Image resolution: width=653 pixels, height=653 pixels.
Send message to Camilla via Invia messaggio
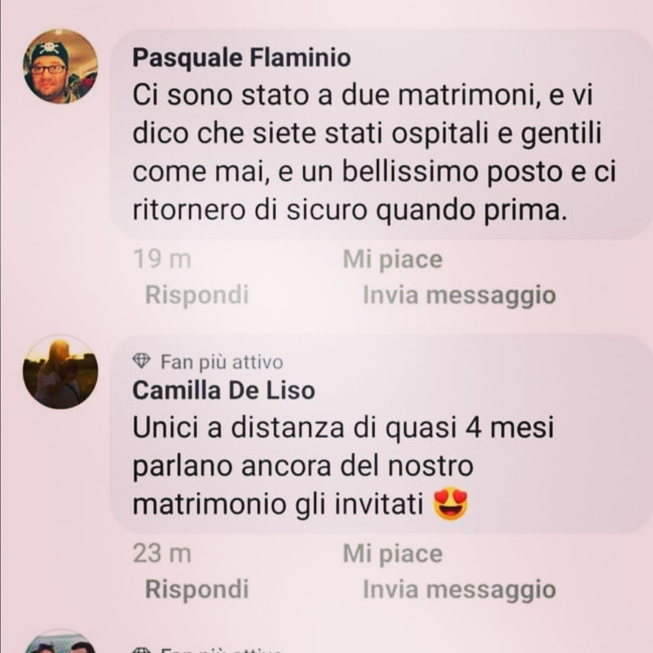[x=460, y=590]
